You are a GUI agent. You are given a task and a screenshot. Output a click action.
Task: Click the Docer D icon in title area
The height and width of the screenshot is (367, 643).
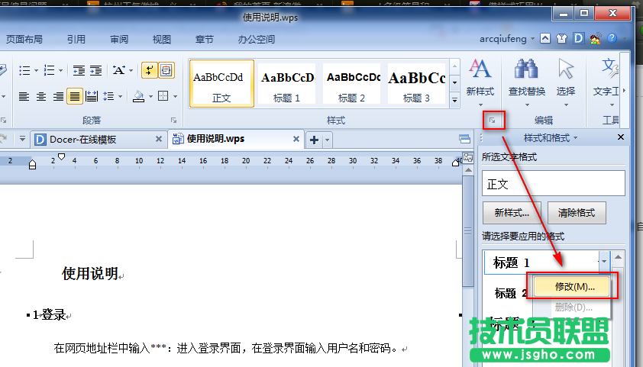[x=578, y=38]
